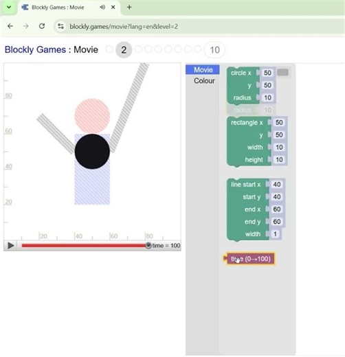Click the browser back arrow
The height and width of the screenshot is (357, 345).
click(10, 26)
